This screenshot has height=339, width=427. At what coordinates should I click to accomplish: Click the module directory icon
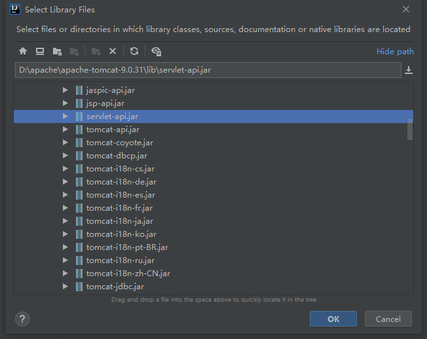(74, 52)
